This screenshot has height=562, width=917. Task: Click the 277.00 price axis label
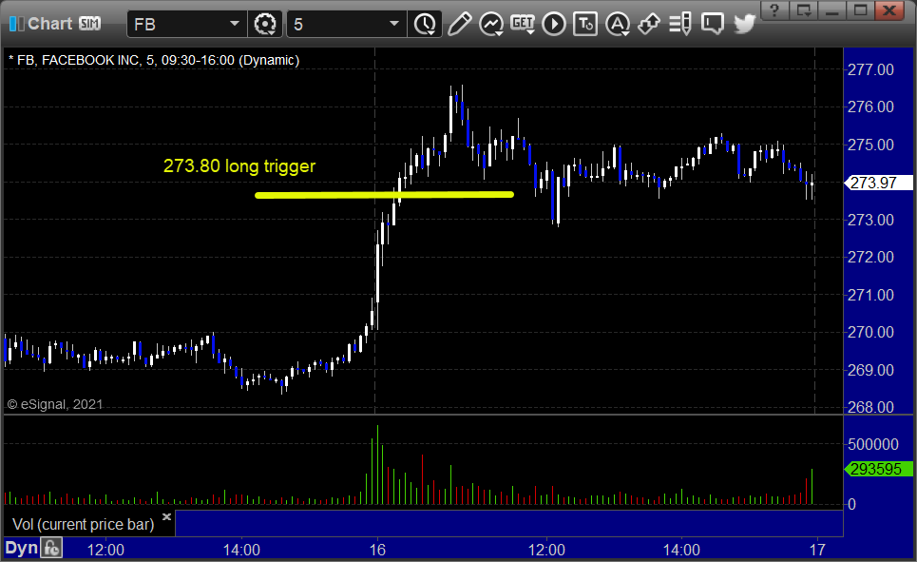coord(870,69)
